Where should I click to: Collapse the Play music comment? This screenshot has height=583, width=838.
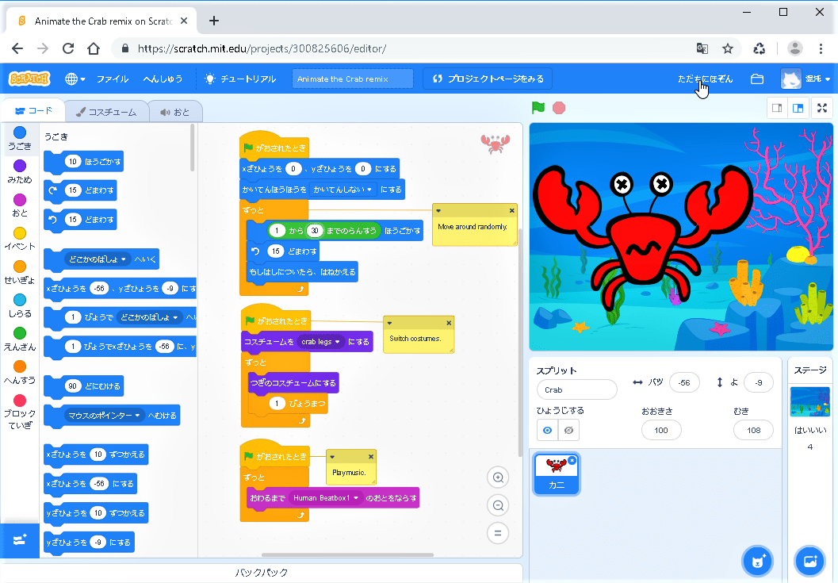pos(332,457)
